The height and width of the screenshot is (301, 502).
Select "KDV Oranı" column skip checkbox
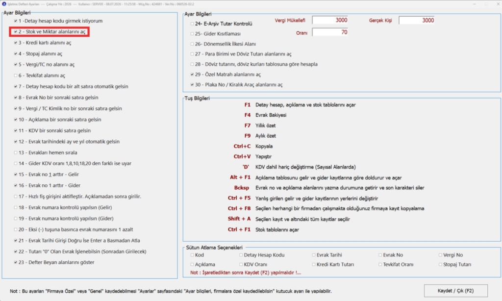pyautogui.click(x=241, y=265)
